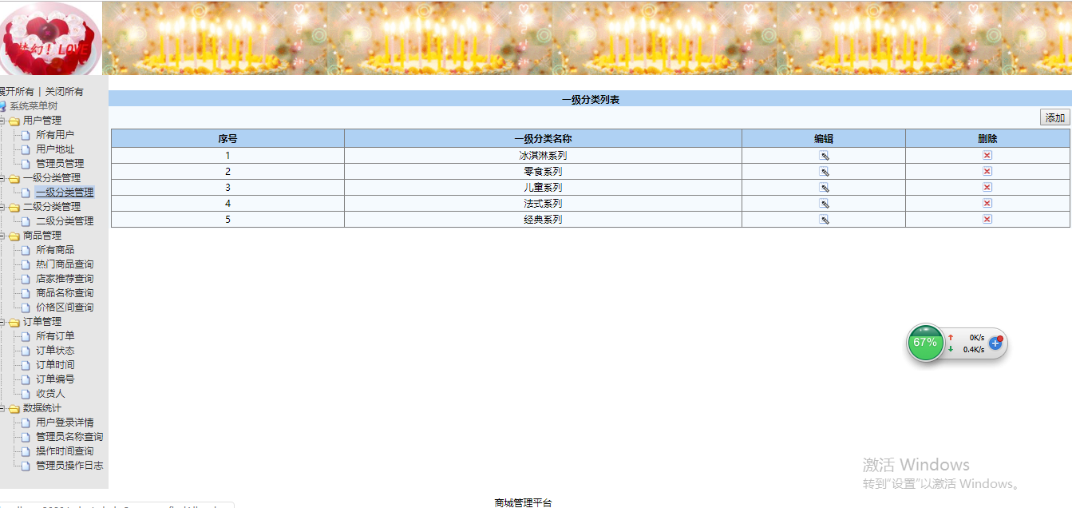Open 热门商品查询 in the menu tree

pos(65,264)
